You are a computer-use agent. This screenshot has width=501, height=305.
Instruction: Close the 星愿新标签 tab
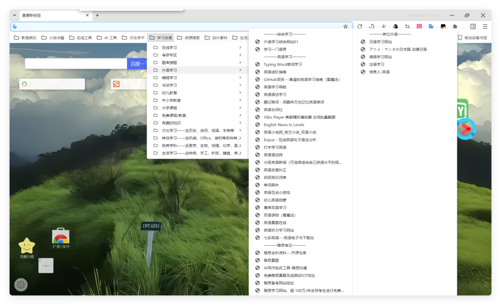(87, 15)
